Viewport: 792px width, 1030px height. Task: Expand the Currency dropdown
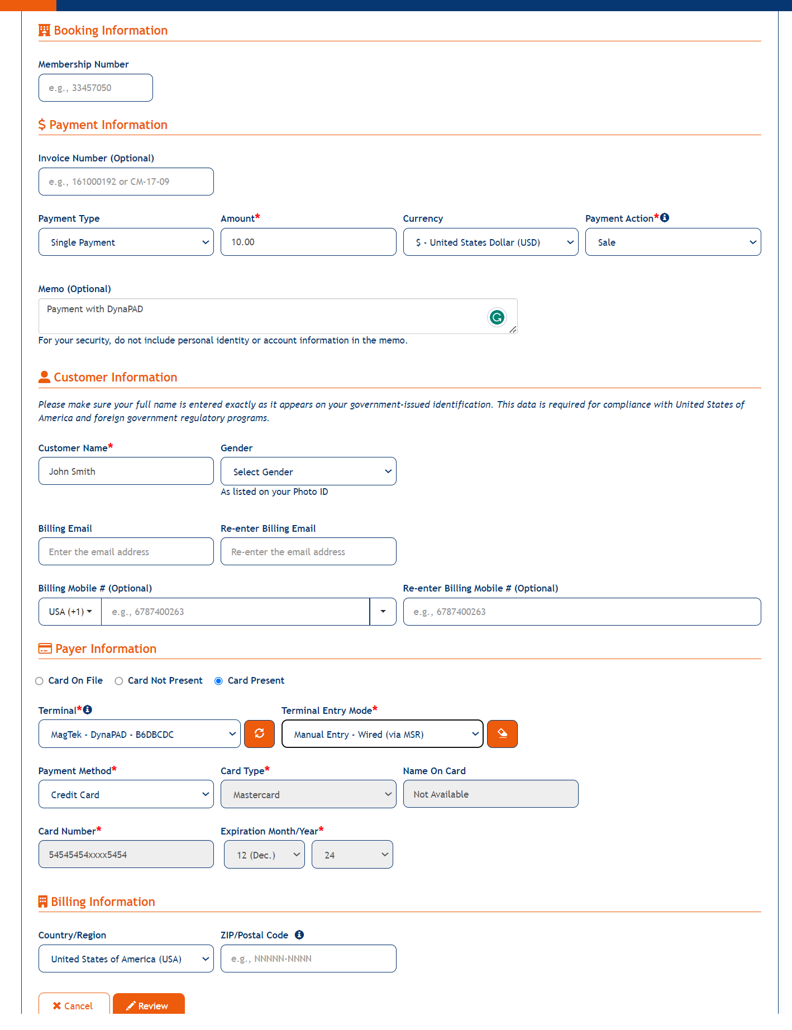click(490, 242)
